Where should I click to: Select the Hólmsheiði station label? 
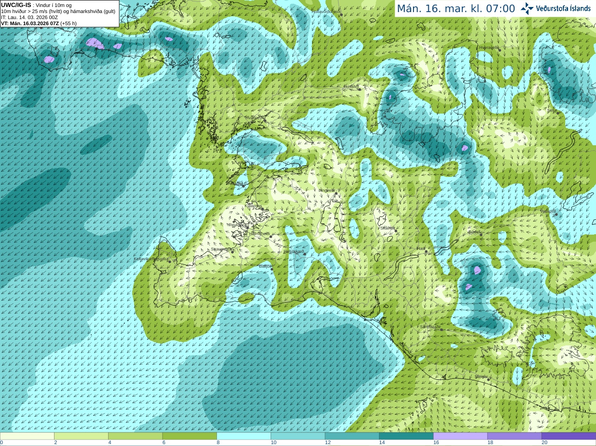(259, 234)
